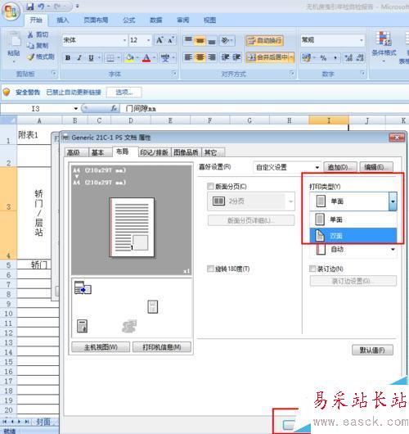
Task: Decrease decimal places
Action: click(x=360, y=58)
